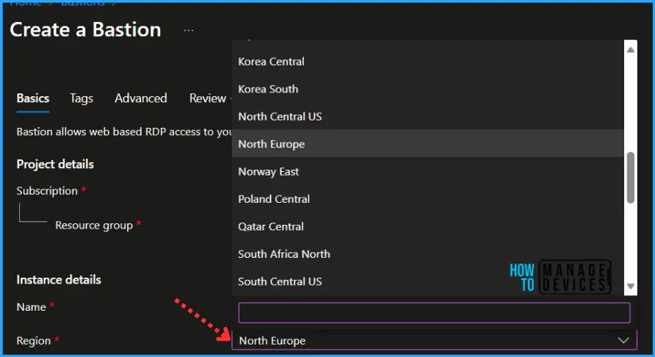The height and width of the screenshot is (357, 655).
Task: Choose North Central US from the list
Action: tap(428, 117)
